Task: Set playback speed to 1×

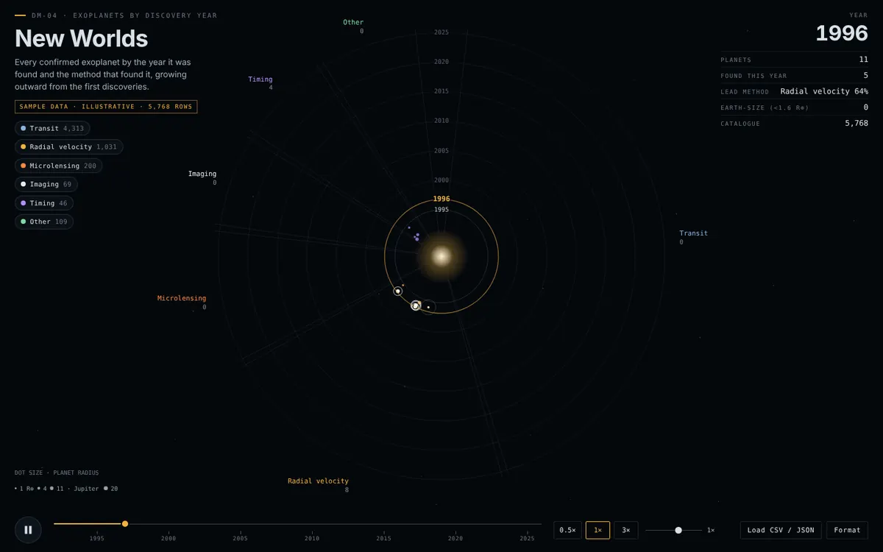Action: click(597, 530)
